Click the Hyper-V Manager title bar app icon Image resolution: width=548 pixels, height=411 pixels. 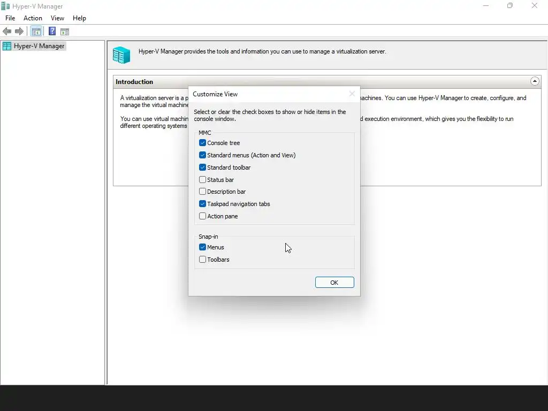click(x=5, y=6)
